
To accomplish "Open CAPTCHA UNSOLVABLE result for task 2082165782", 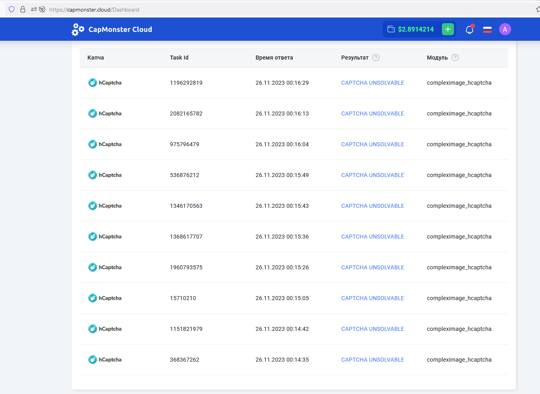I will pos(373,113).
